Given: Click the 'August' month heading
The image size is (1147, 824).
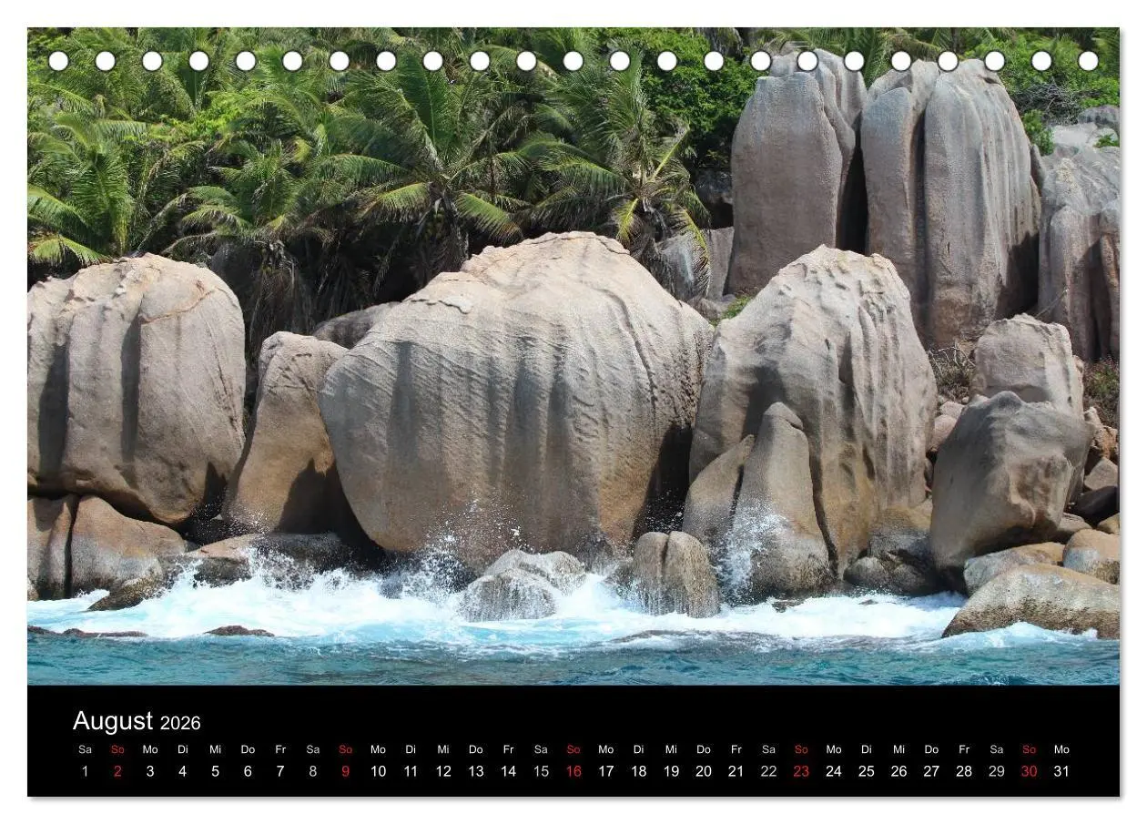Looking at the screenshot, I should pos(113,721).
